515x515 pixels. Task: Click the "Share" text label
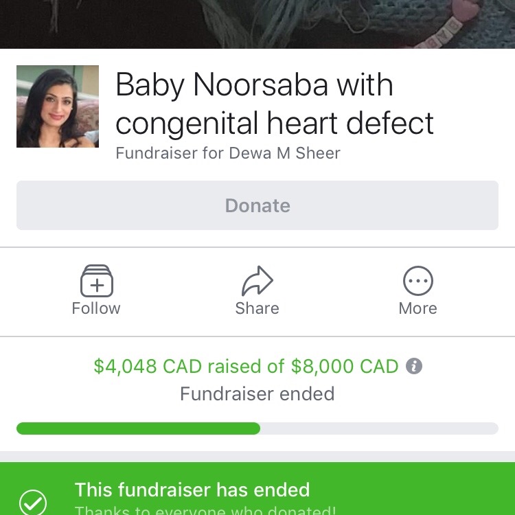257,308
